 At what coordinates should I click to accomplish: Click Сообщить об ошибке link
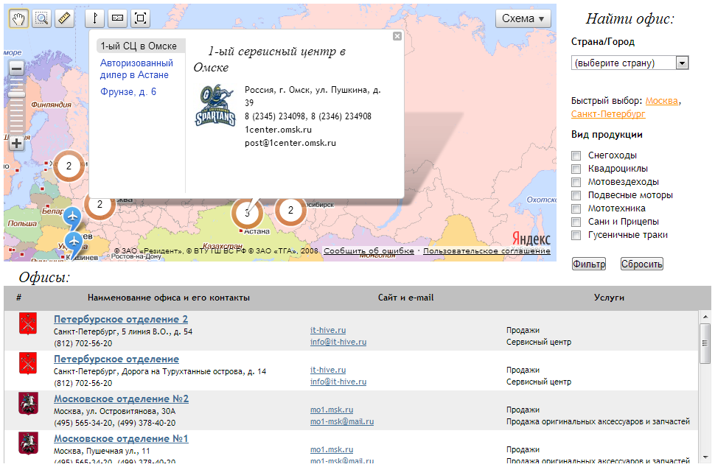click(x=369, y=251)
